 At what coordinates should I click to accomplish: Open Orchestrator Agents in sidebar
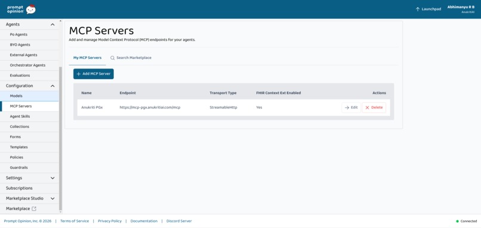coord(29,65)
